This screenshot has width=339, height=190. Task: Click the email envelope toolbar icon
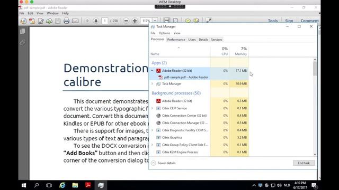tap(75, 21)
